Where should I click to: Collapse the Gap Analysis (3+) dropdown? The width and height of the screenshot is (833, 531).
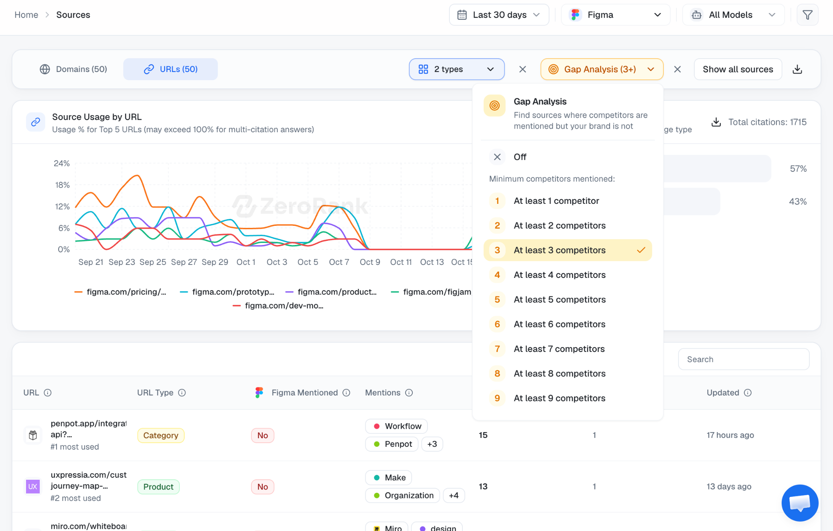pyautogui.click(x=602, y=69)
